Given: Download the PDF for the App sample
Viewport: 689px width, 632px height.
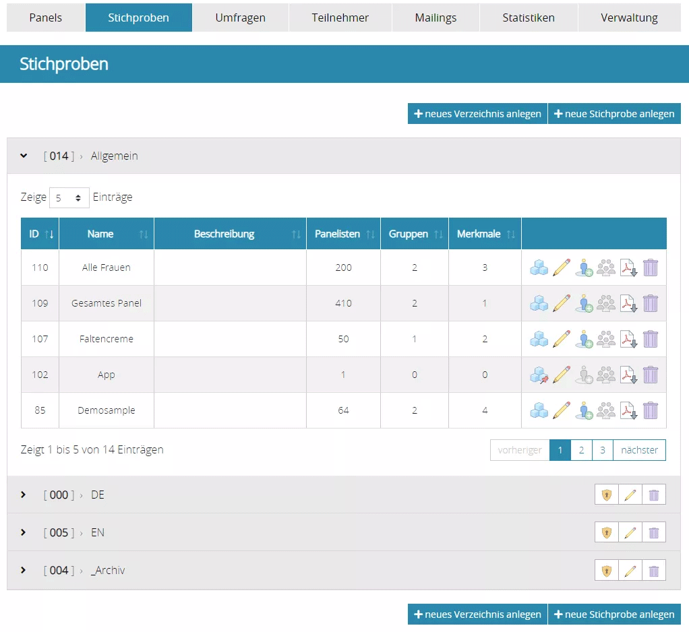Looking at the screenshot, I should [x=628, y=375].
